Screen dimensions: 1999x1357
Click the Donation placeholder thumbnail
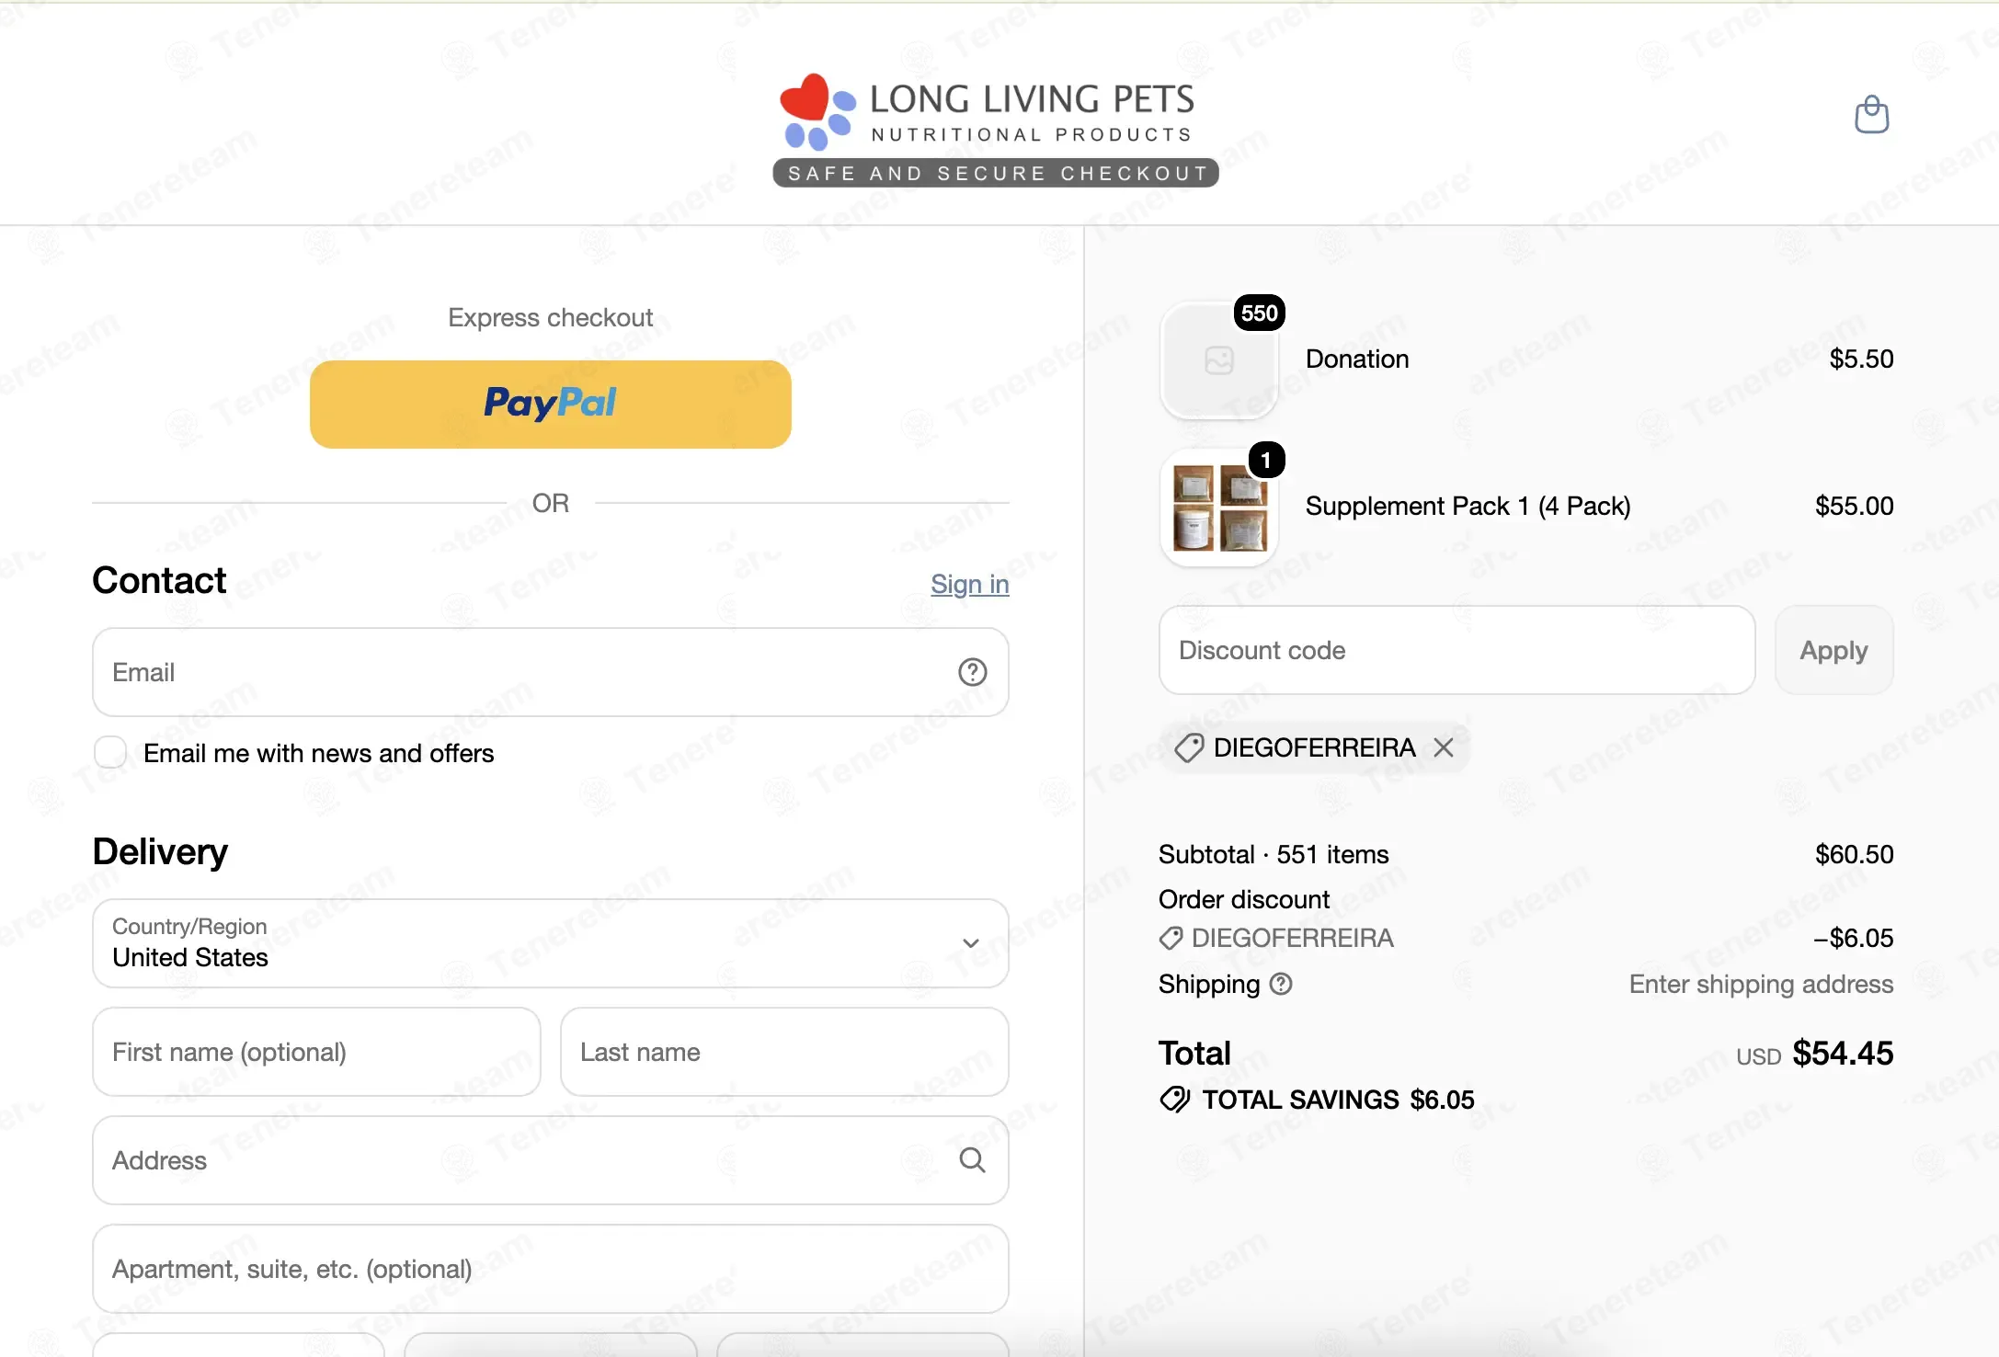click(1219, 360)
